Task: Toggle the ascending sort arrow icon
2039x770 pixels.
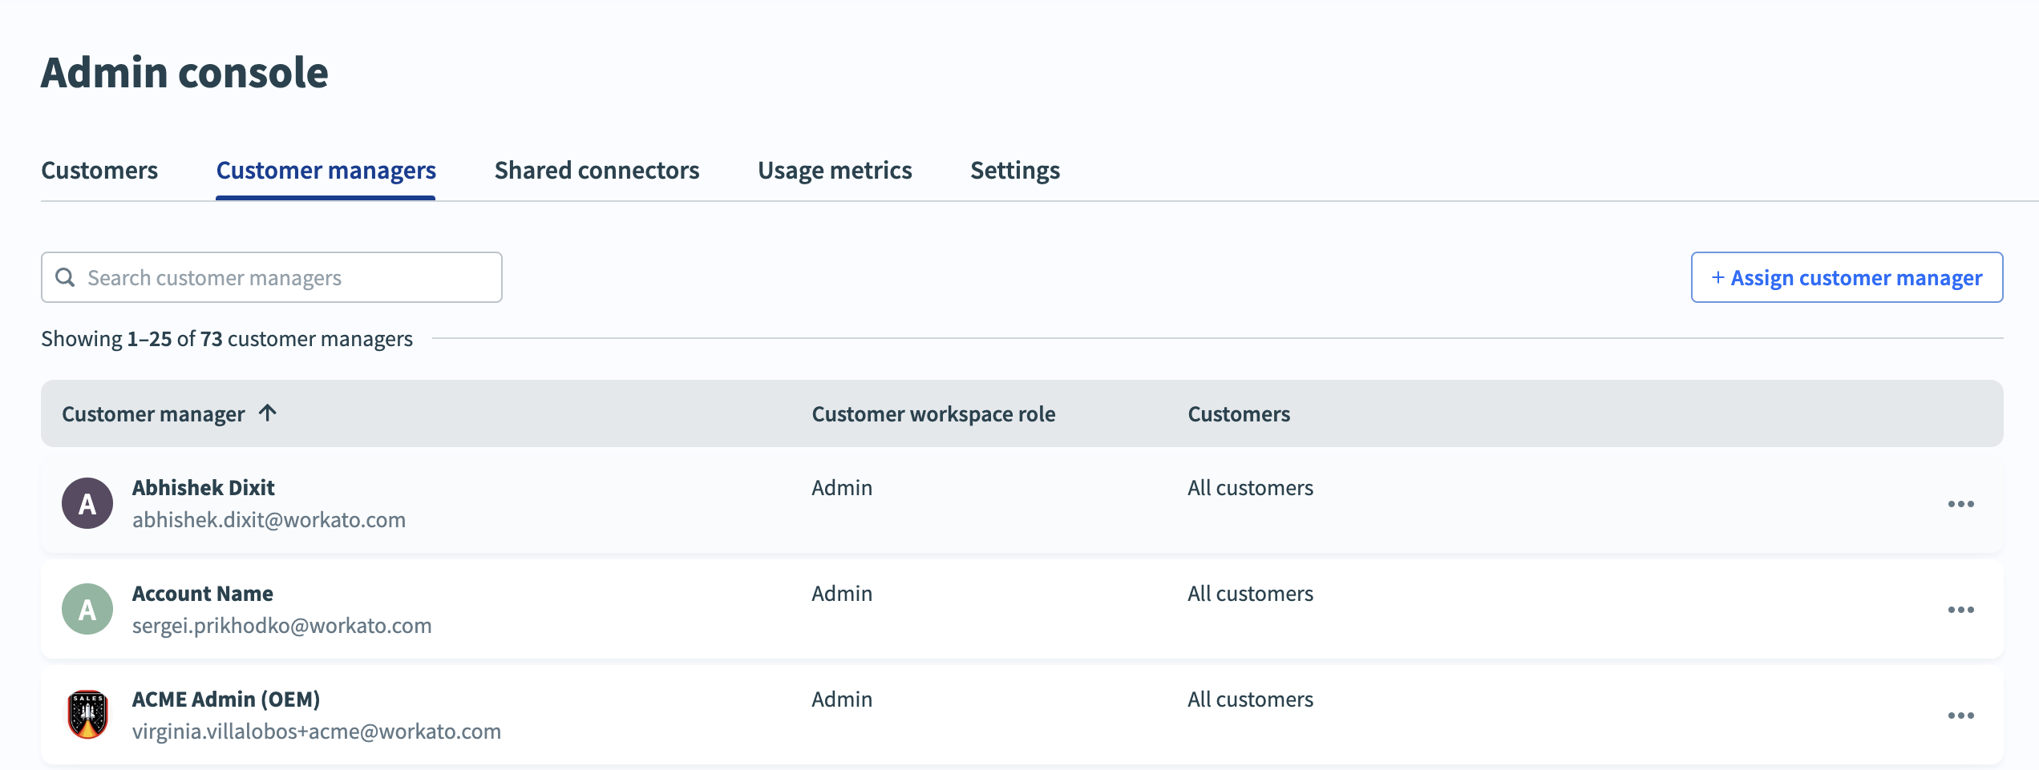Action: point(268,413)
